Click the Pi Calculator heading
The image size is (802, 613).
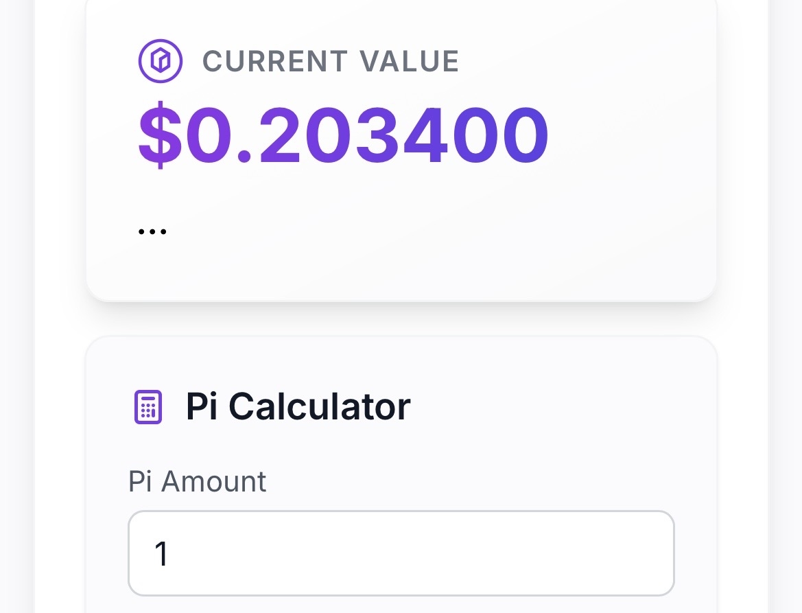click(298, 406)
